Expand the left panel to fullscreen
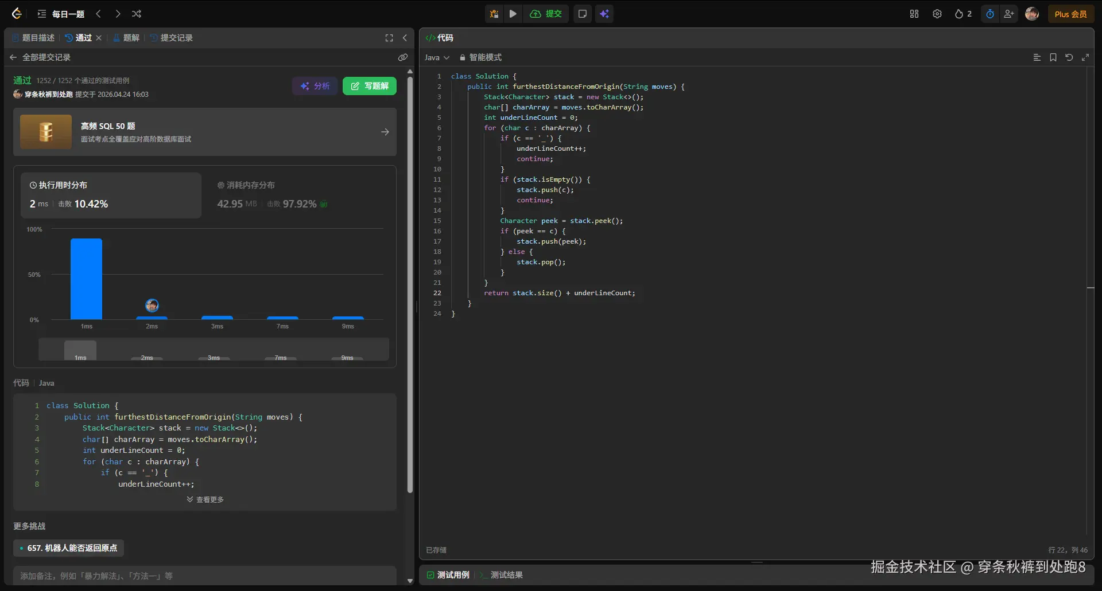 click(x=389, y=38)
